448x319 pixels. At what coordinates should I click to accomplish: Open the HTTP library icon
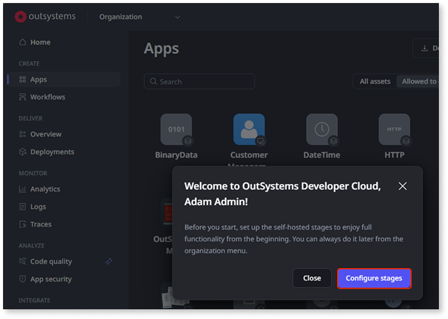coord(394,130)
